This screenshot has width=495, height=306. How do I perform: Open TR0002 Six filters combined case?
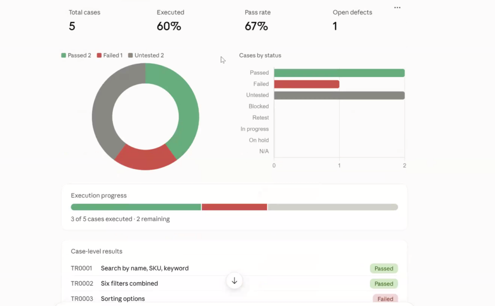click(234, 283)
